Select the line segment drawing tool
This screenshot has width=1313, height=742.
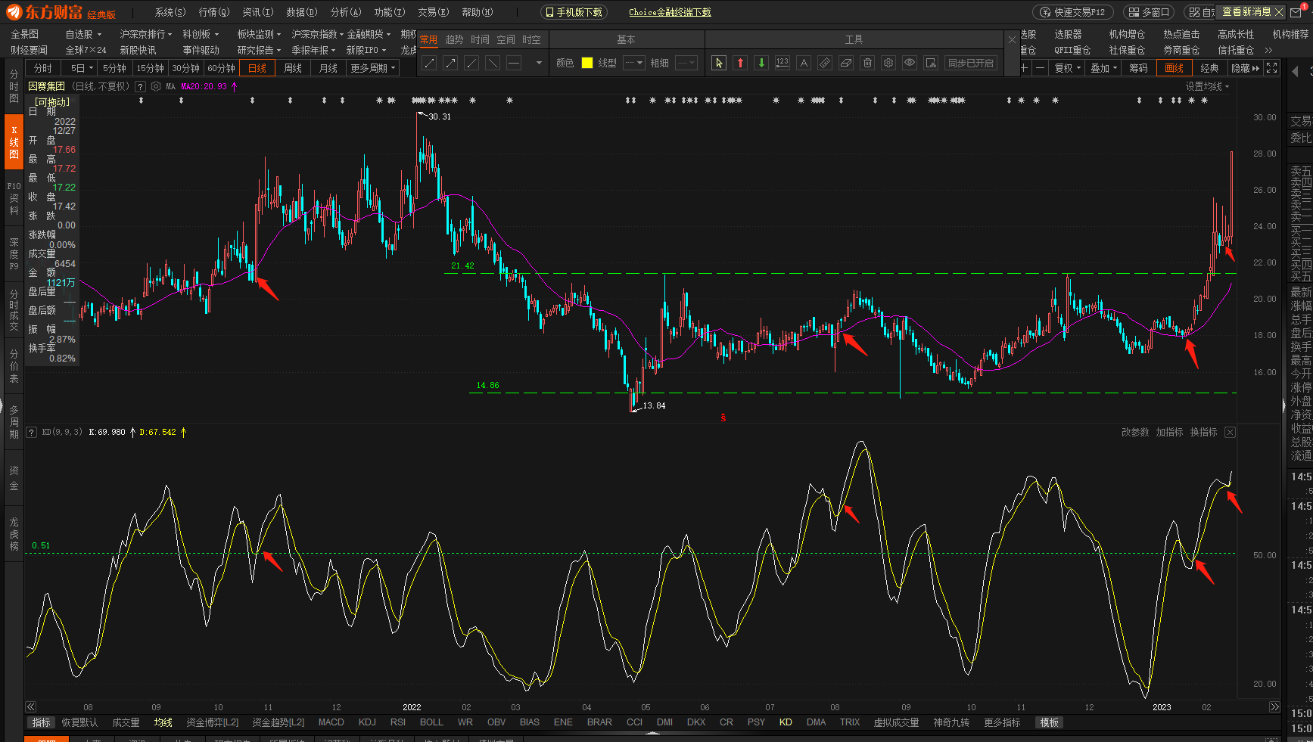429,63
